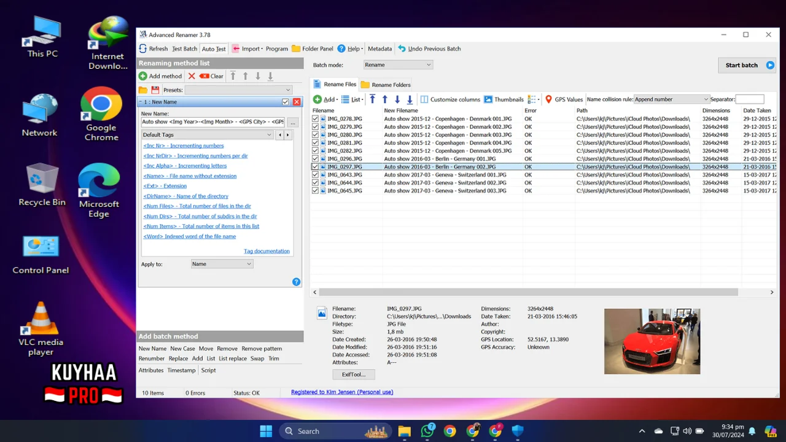Uncheck IMG_0279.JPG file checkbox
This screenshot has width=786, height=442.
coord(315,127)
